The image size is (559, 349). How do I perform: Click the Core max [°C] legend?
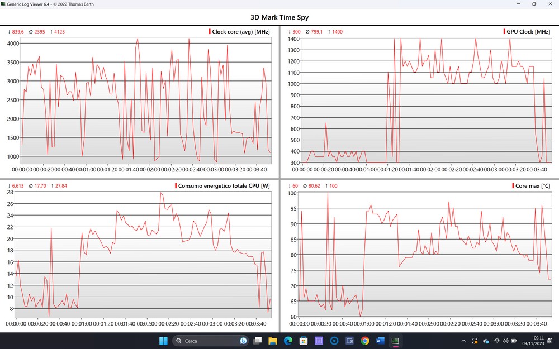[533, 186]
